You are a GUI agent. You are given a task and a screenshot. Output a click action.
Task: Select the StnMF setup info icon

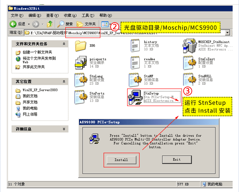click(135, 80)
